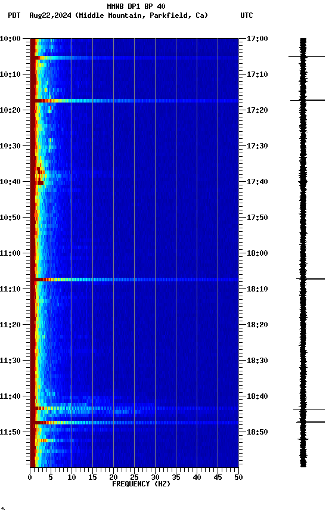
Task: Select the 10:40 PDT time label
Action: click(10, 182)
